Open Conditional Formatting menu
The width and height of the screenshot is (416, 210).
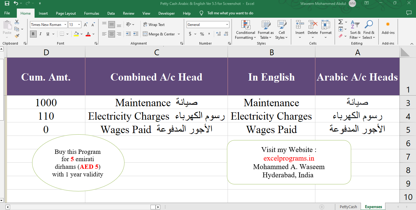(x=245, y=30)
